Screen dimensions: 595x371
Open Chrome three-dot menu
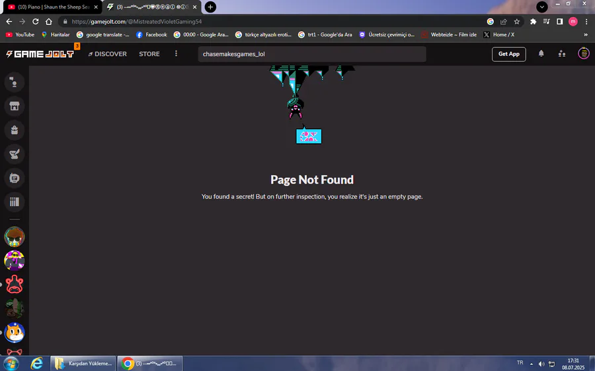586,22
